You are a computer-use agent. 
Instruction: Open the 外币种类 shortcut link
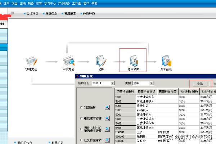87,14
